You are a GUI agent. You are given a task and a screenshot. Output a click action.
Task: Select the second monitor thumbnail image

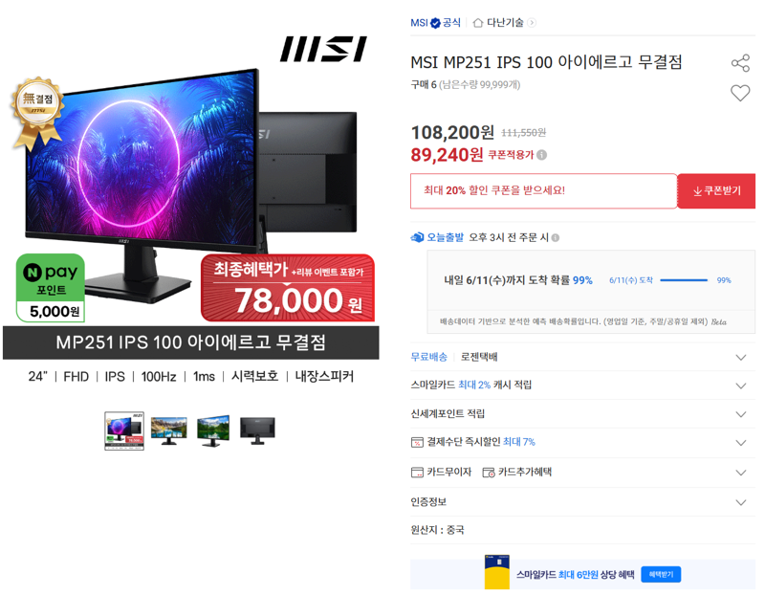pos(169,430)
